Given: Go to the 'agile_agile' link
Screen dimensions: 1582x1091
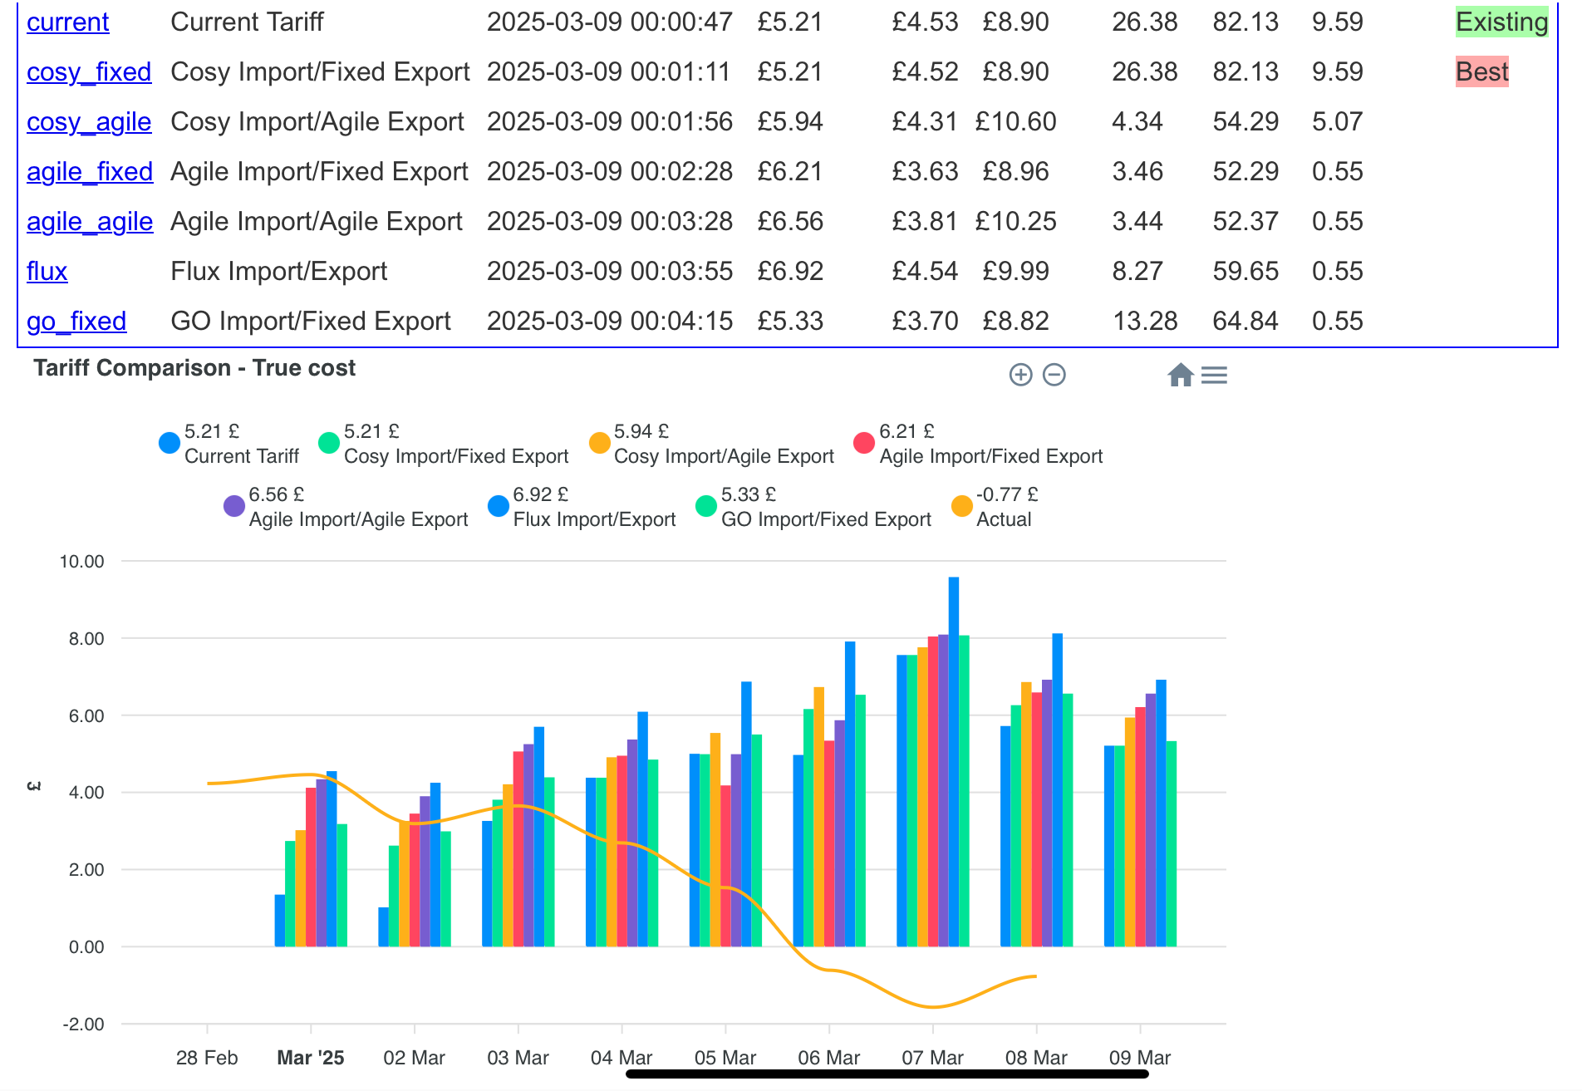Looking at the screenshot, I should 90,222.
